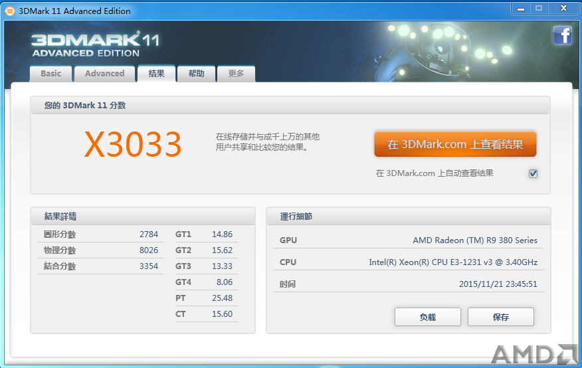Minimize the 3DMark 11 window
582x368 pixels.
coord(521,9)
